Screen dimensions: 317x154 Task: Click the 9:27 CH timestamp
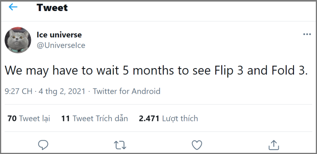[18, 91]
